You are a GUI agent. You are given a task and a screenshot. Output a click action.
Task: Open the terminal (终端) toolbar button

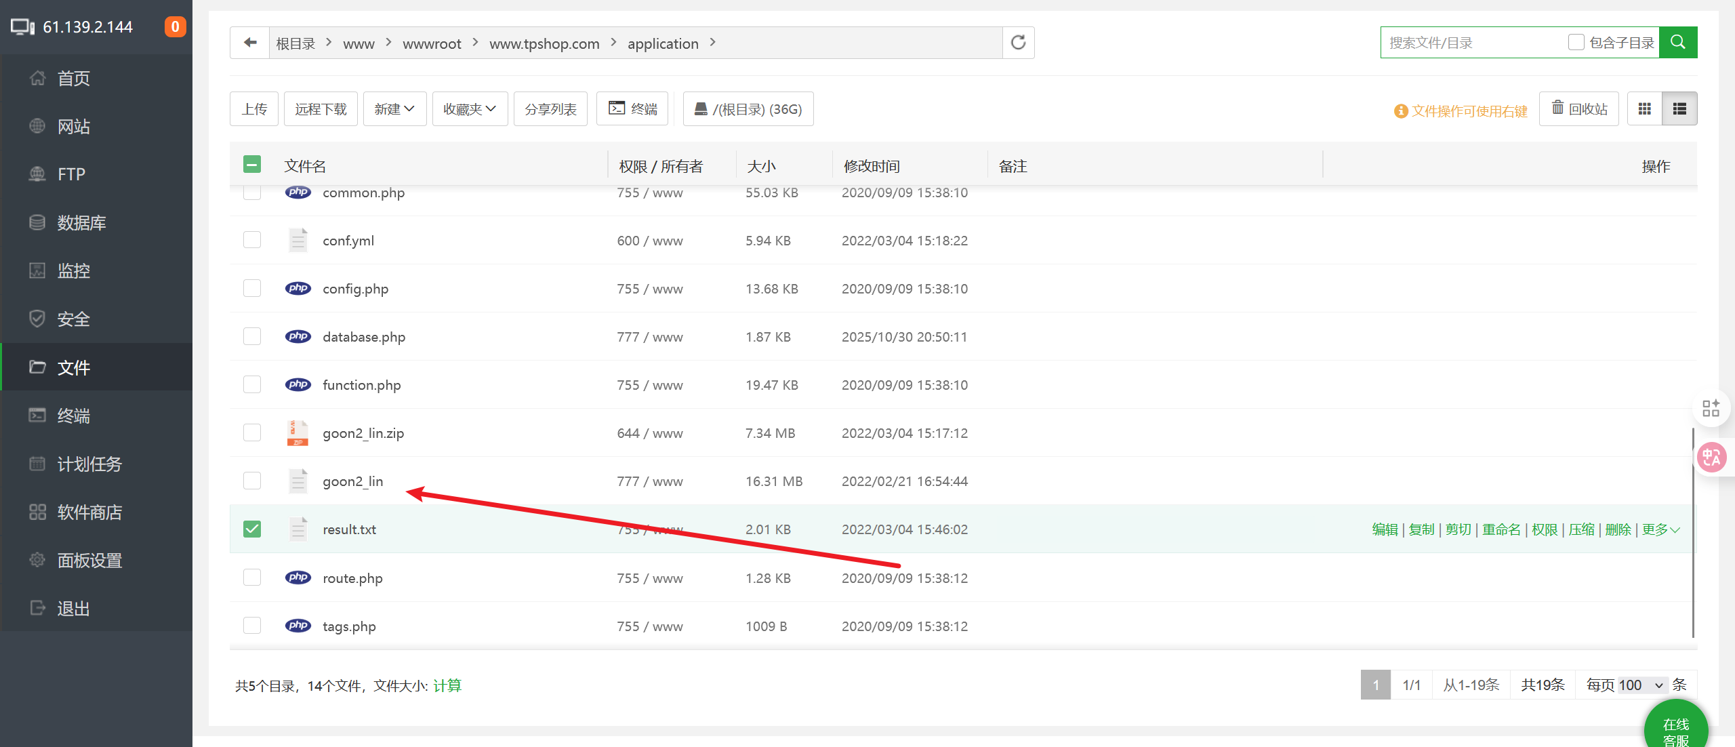point(632,109)
